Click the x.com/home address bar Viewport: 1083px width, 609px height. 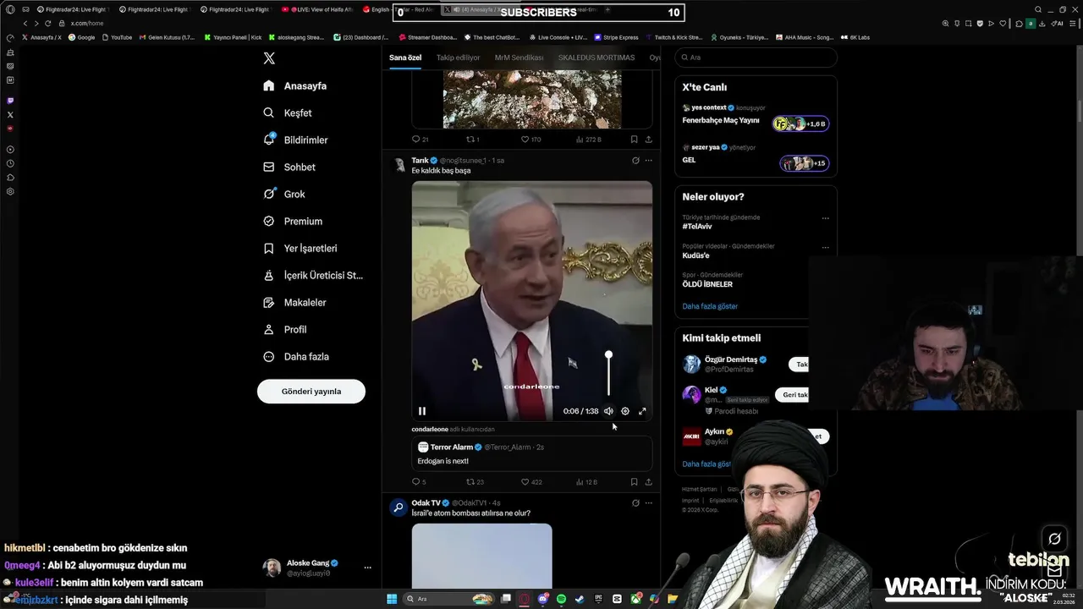point(87,23)
